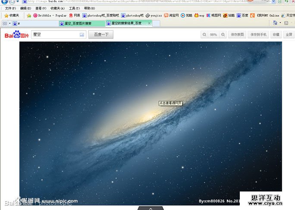The width and height of the screenshot is (295, 210).
Task: Close the 星空的搜索结果_百度 tab
Action: 149,23
